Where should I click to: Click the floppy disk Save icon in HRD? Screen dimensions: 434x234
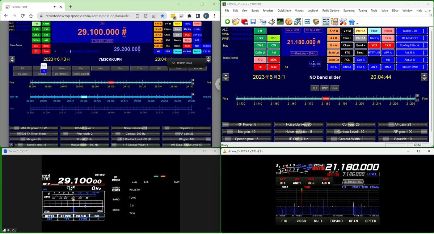point(253,22)
